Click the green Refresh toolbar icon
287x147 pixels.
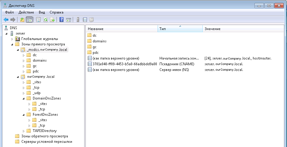pos(45,20)
